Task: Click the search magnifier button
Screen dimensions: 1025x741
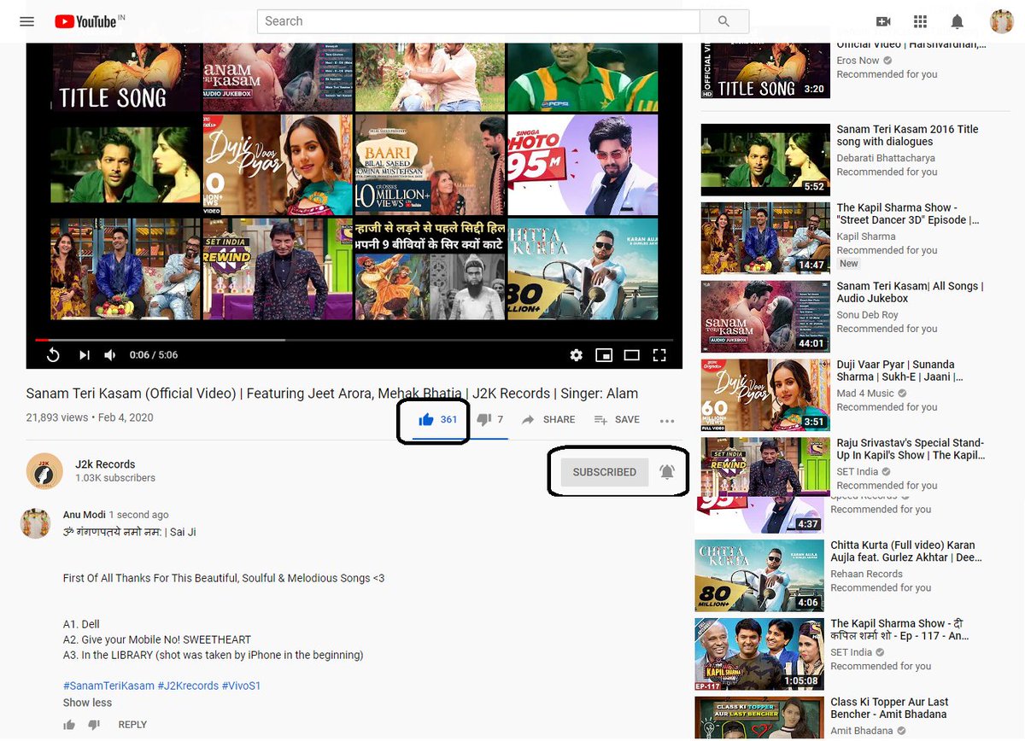Action: click(x=723, y=21)
